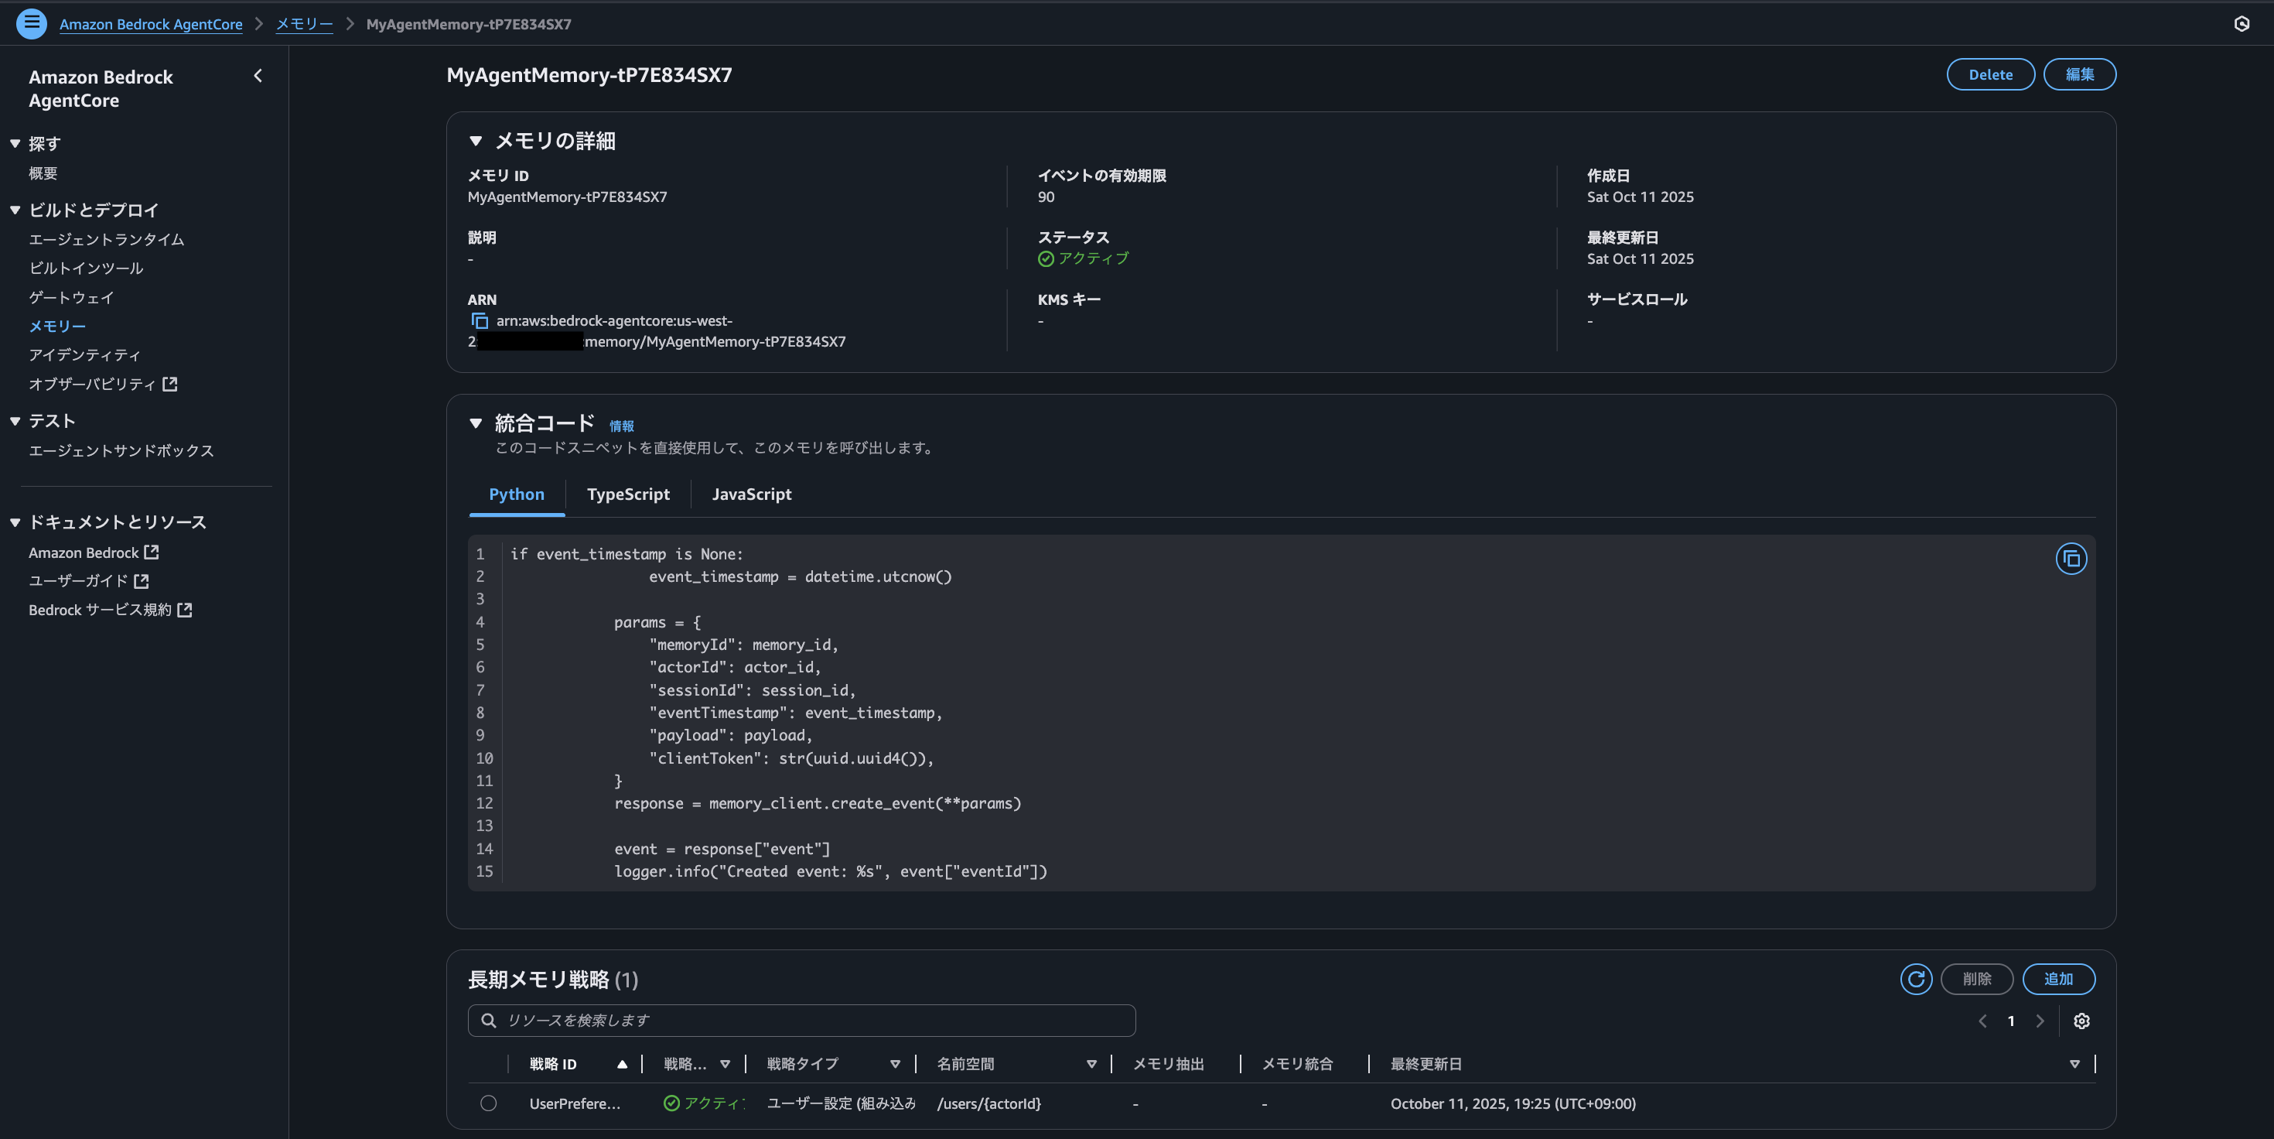
Task: Switch to the JavaScript code tab
Action: coord(751,494)
